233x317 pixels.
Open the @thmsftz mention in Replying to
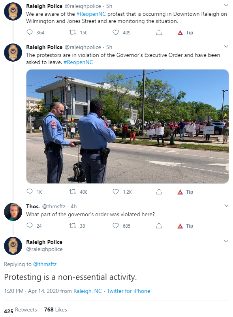tap(45, 264)
